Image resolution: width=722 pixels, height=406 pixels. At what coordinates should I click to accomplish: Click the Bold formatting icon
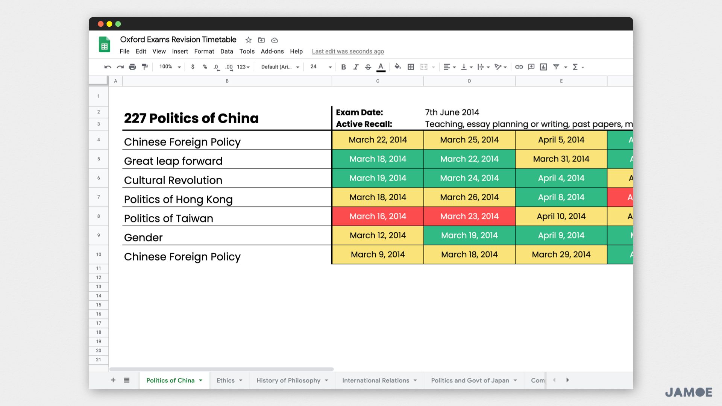pos(343,67)
